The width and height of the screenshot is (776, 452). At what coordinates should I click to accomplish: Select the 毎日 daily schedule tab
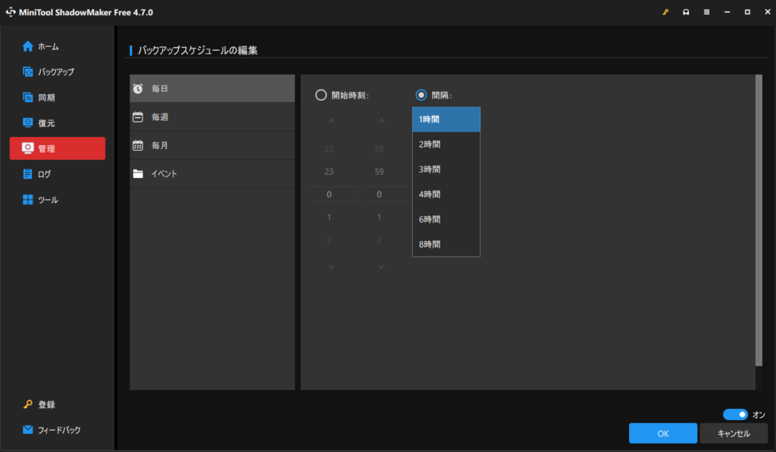(212, 89)
